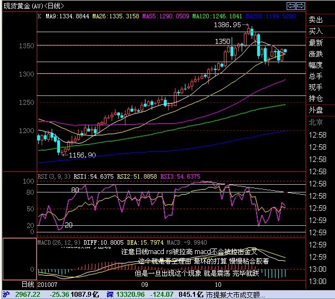
Task: Click the MA26:1335.3158 indicator value
Action: coord(116,16)
